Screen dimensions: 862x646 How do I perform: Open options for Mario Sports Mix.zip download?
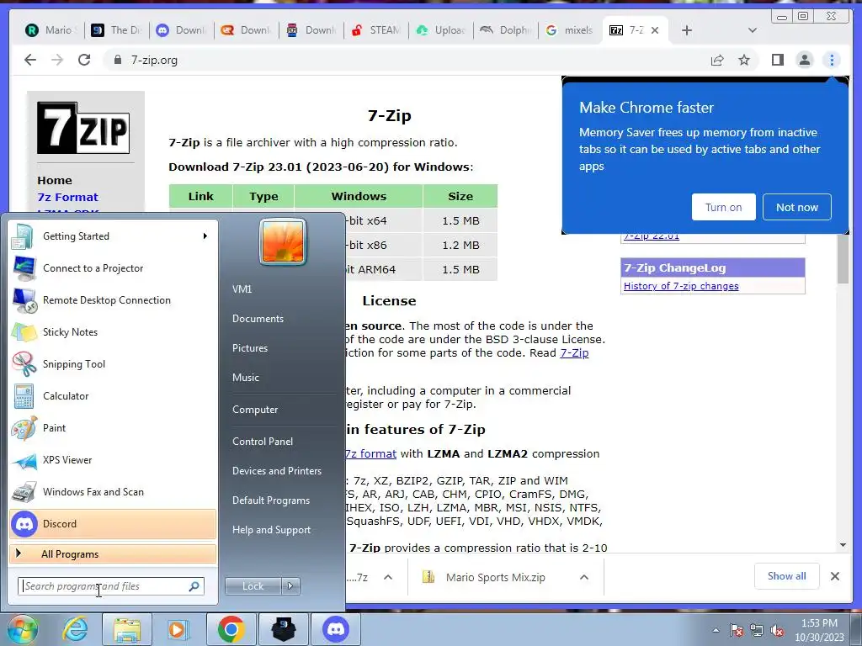tap(584, 577)
